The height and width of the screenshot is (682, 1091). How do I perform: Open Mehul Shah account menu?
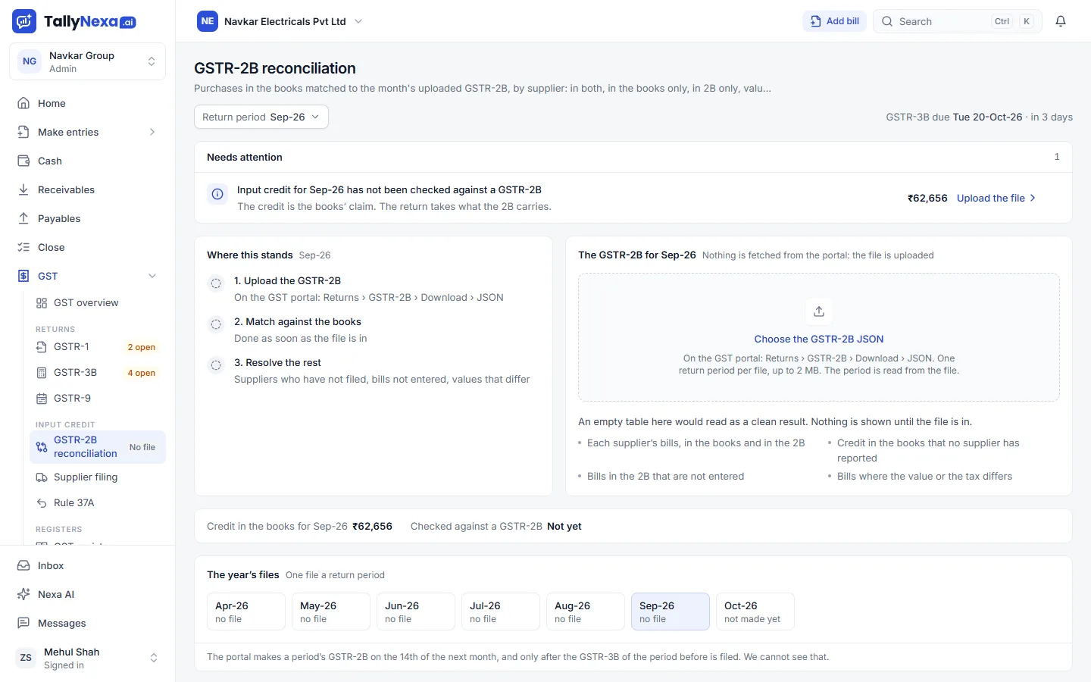click(88, 658)
